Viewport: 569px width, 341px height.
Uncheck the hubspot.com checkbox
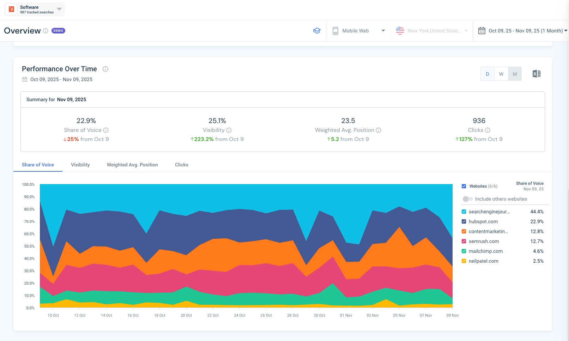464,221
